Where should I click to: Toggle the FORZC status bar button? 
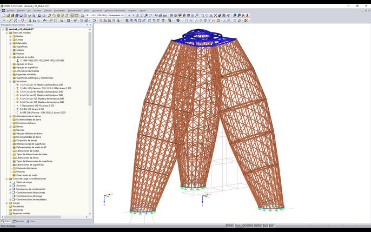[x=229, y=226]
